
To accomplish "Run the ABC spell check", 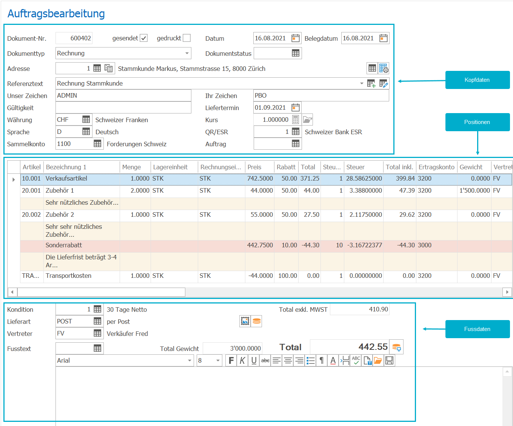I will 356,360.
